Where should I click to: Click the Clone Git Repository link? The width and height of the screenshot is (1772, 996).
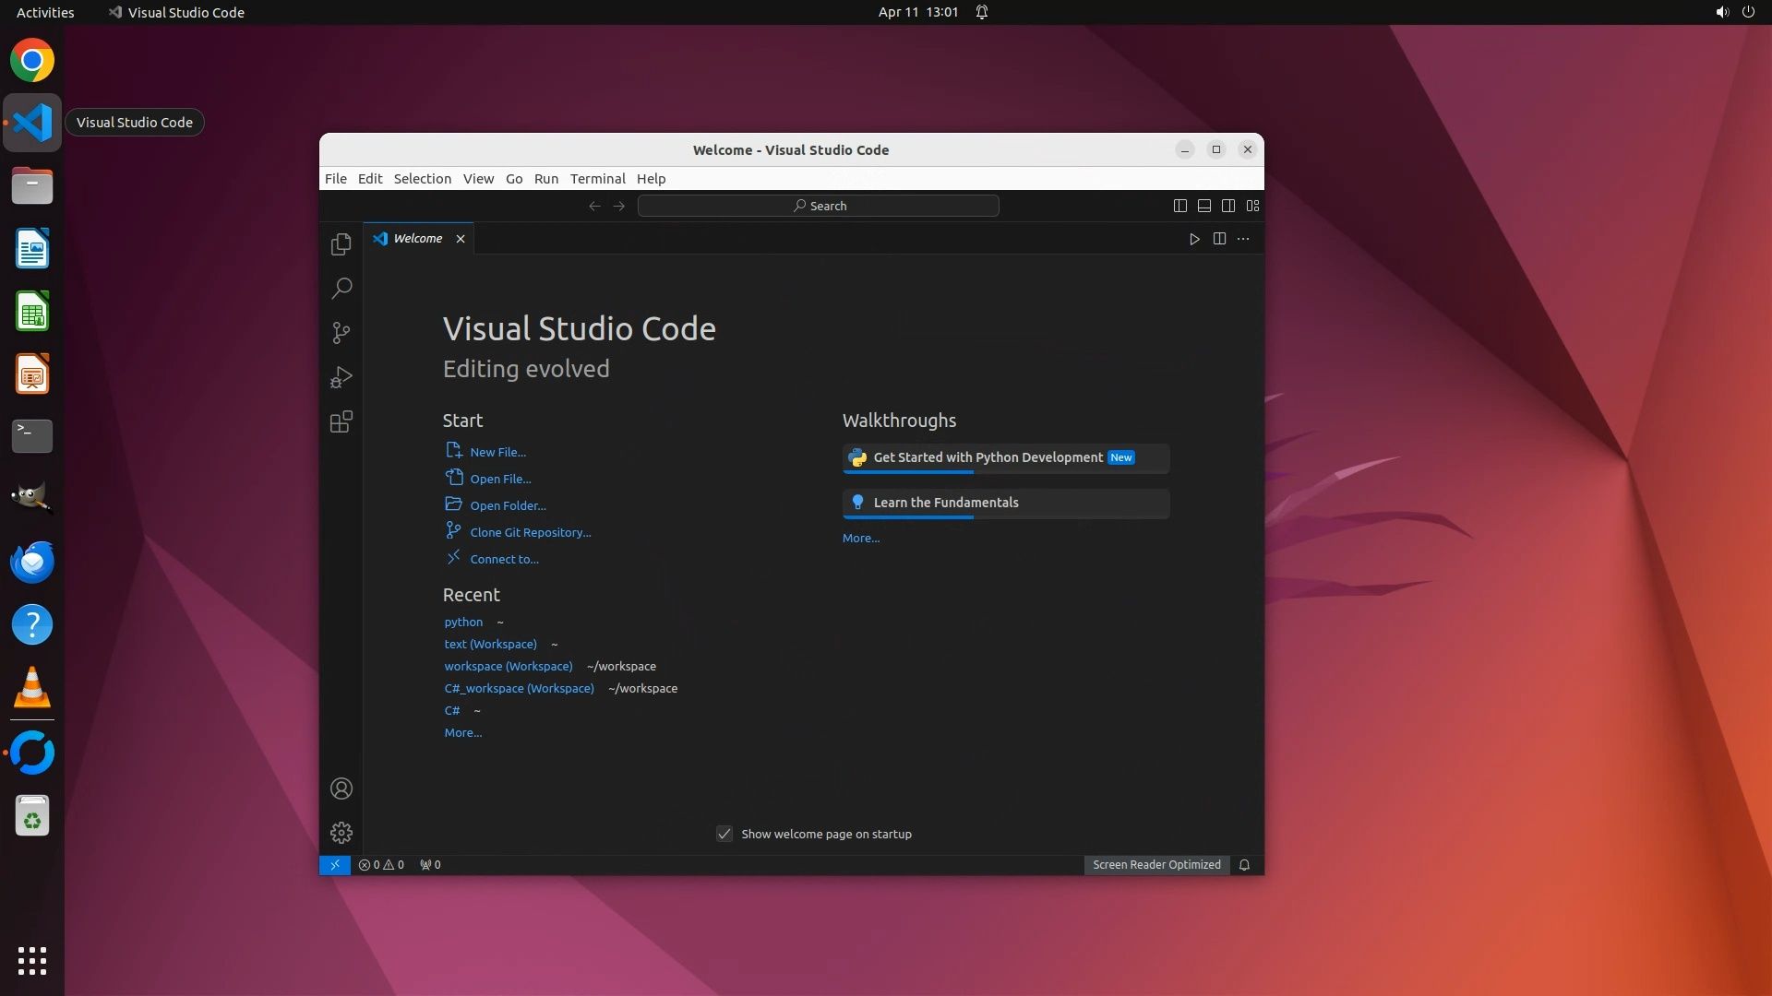pos(530,532)
